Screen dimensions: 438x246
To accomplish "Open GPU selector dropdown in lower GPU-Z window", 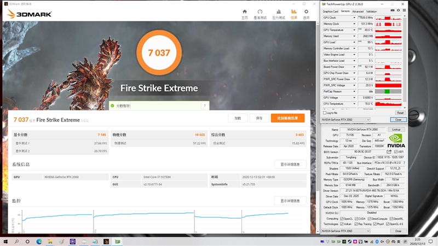I will [346, 231].
